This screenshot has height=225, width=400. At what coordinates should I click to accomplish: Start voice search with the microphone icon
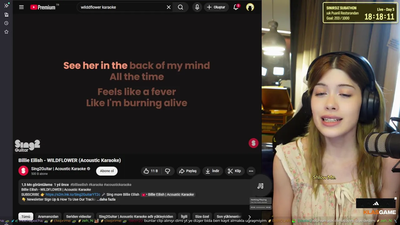[197, 7]
